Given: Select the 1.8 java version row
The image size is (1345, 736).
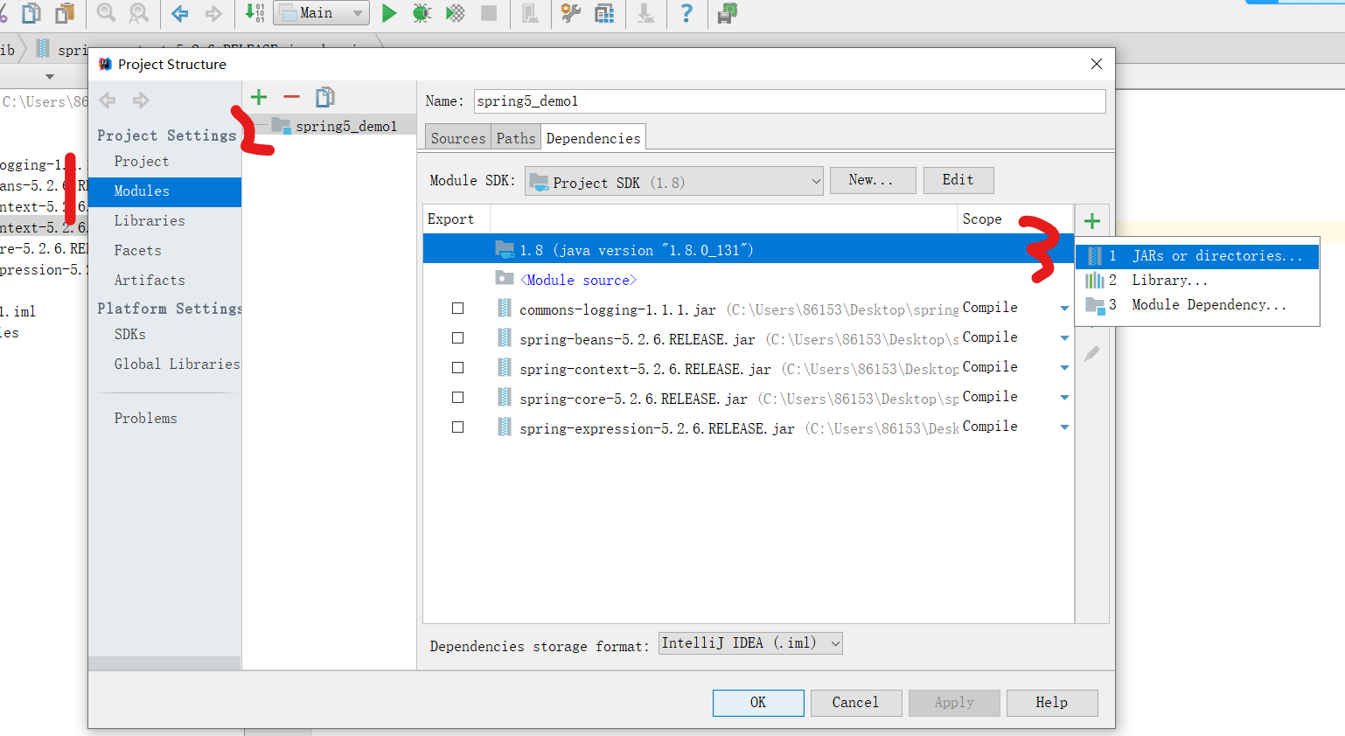Looking at the screenshot, I should [748, 249].
